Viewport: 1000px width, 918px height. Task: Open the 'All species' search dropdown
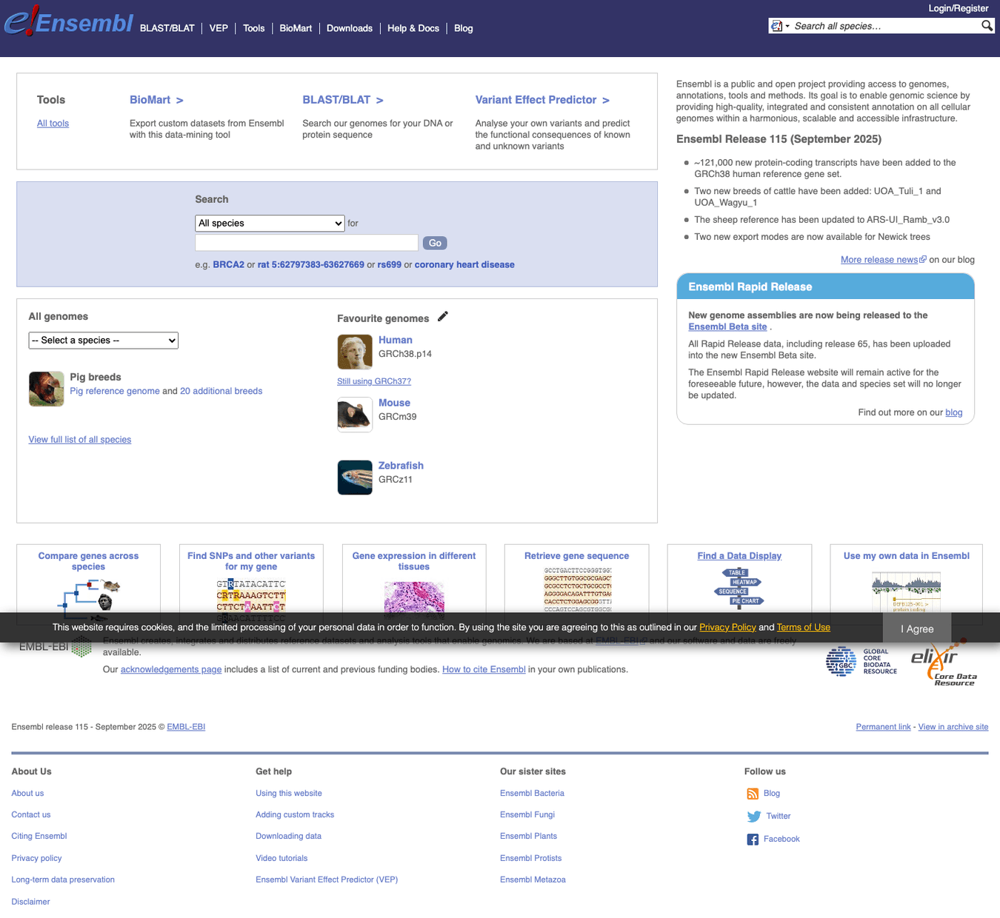tap(269, 223)
